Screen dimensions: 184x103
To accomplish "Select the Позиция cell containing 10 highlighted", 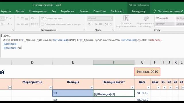I will pos(73,93).
